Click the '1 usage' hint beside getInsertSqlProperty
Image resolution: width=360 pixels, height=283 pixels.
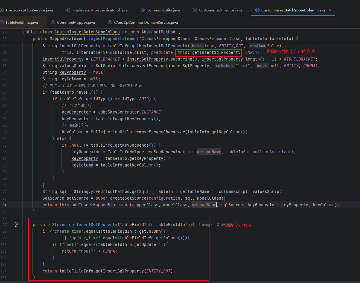[205, 225]
